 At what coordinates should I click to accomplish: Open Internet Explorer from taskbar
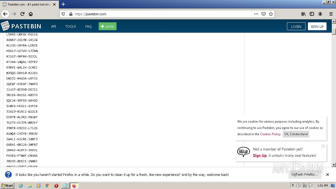(21, 186)
